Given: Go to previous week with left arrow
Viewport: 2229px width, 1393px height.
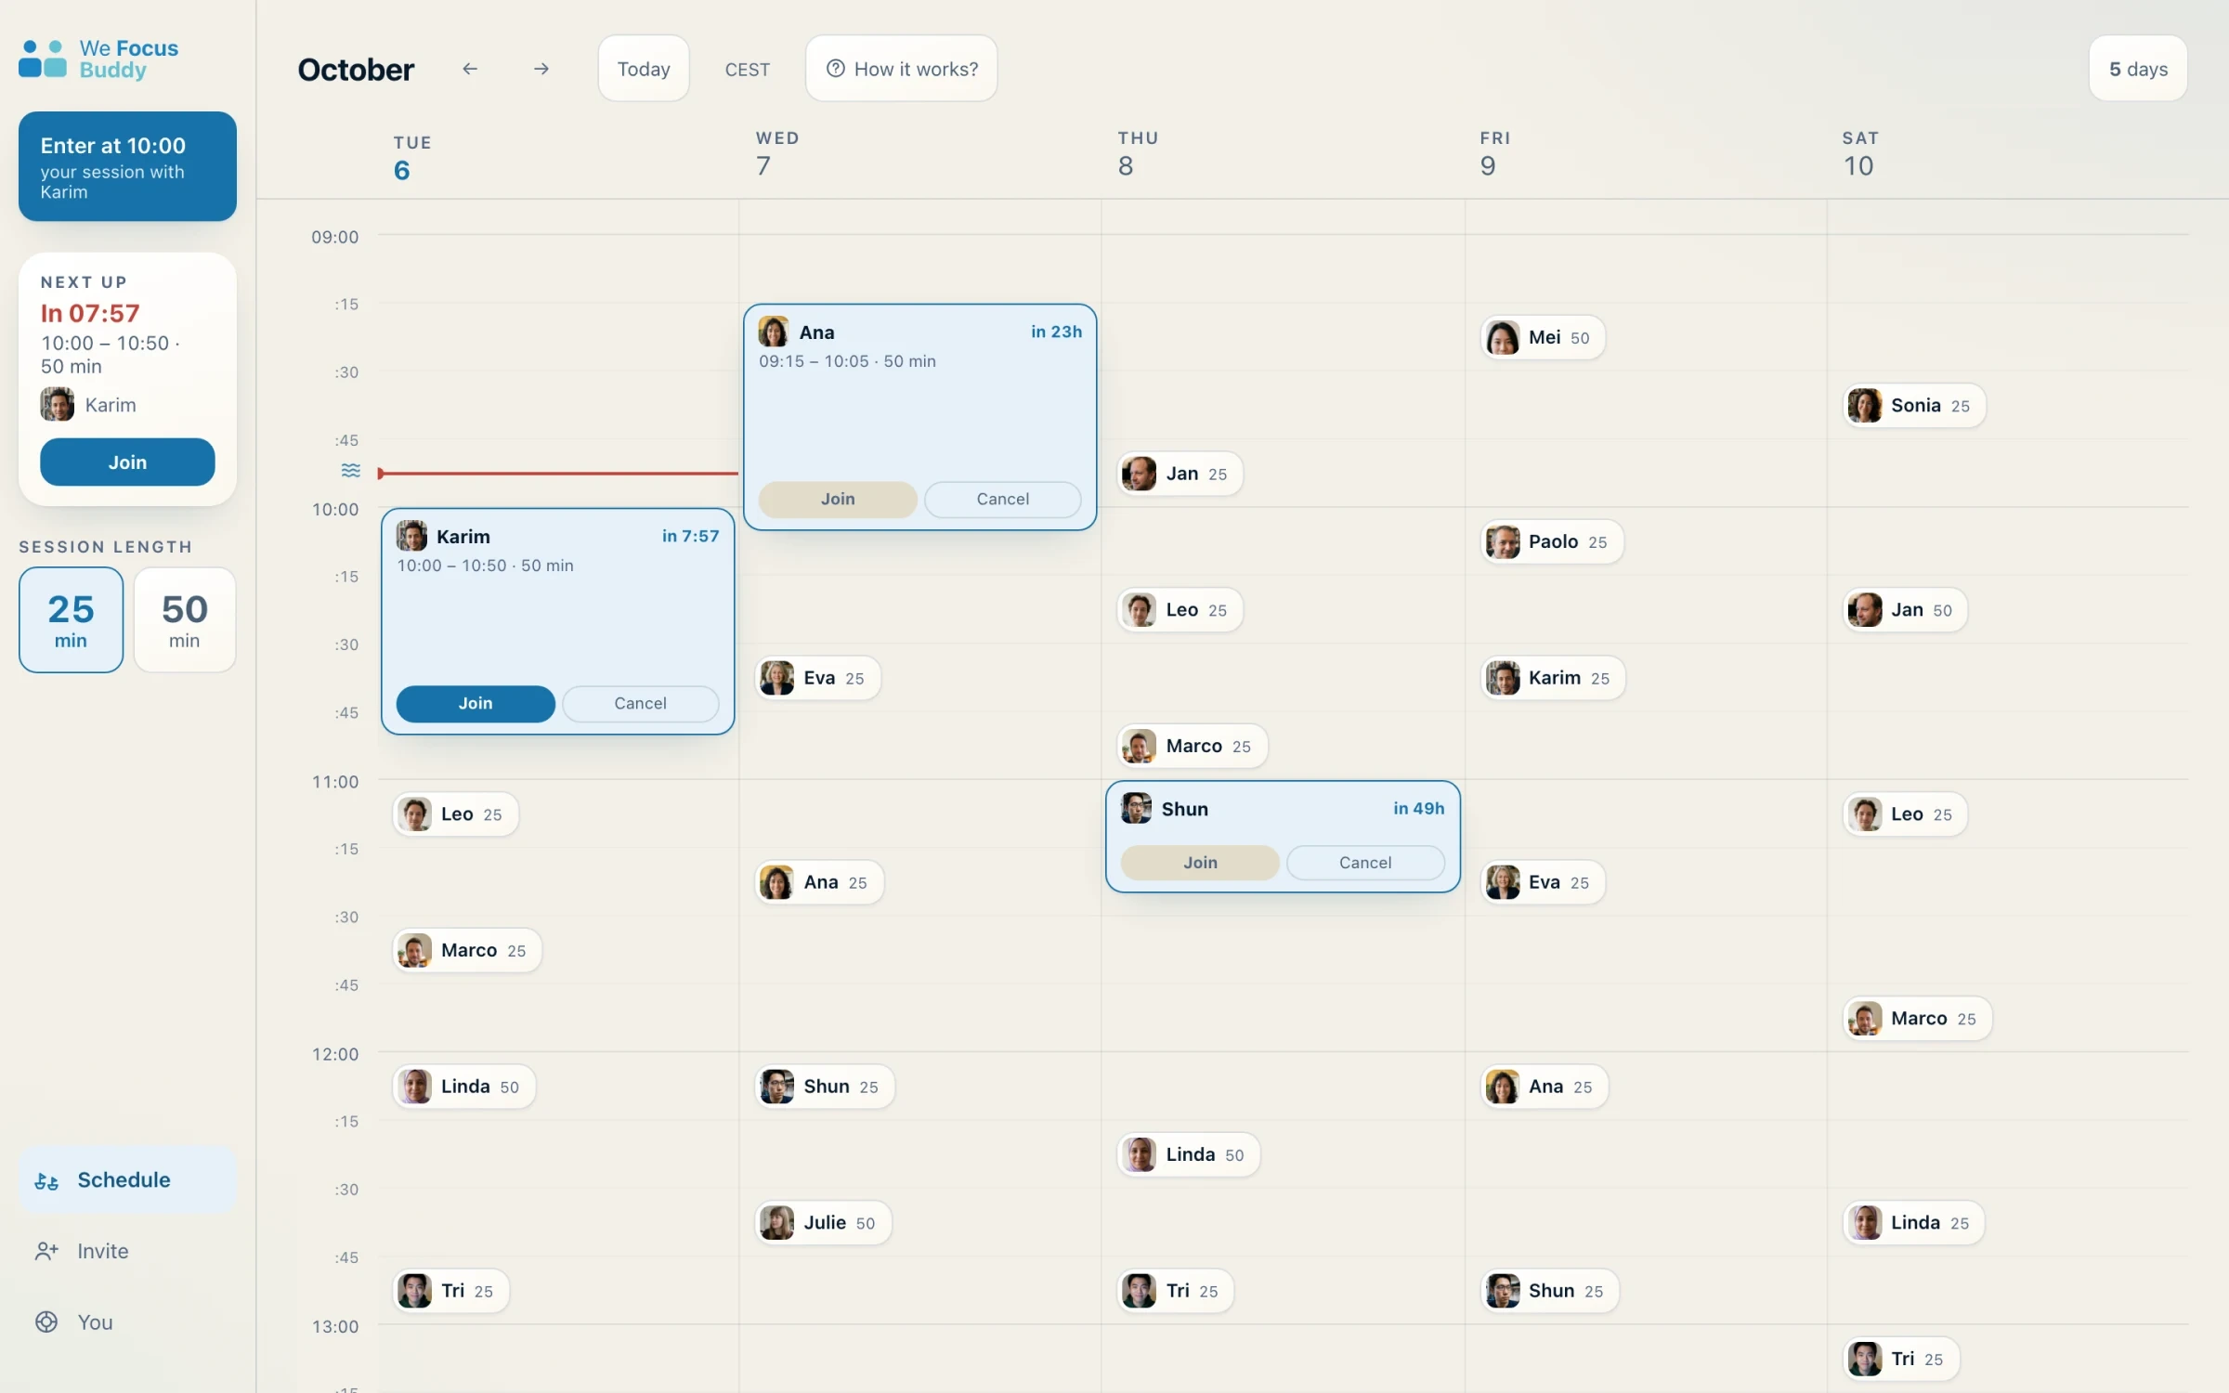Looking at the screenshot, I should 470,69.
